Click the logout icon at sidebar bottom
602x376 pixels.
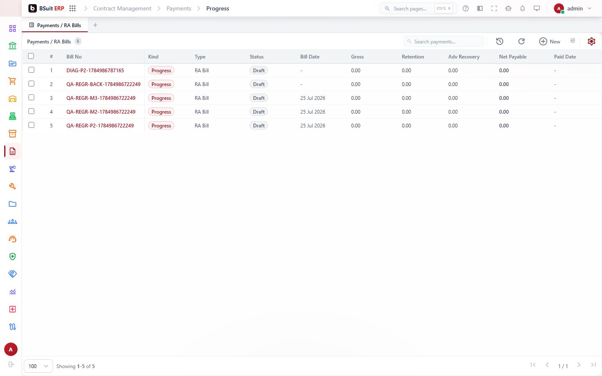tap(11, 364)
